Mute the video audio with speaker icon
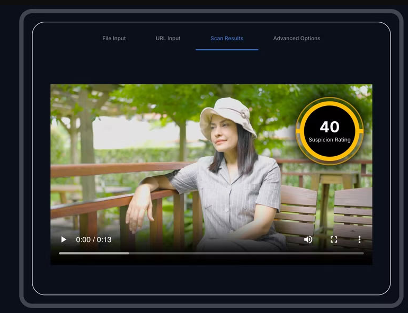Image resolution: width=408 pixels, height=313 pixels. pos(308,239)
